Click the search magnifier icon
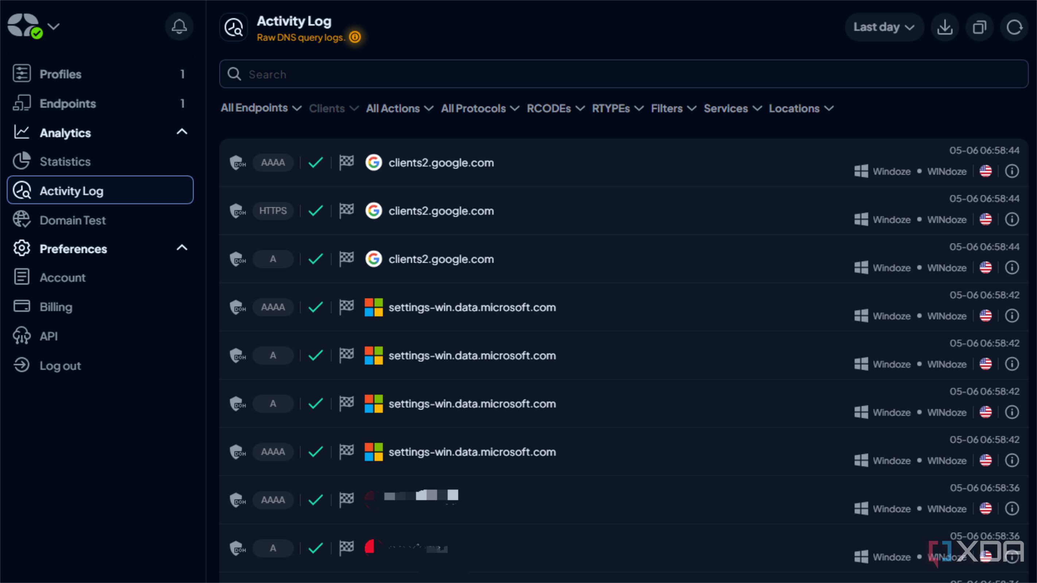The image size is (1037, 583). [234, 74]
